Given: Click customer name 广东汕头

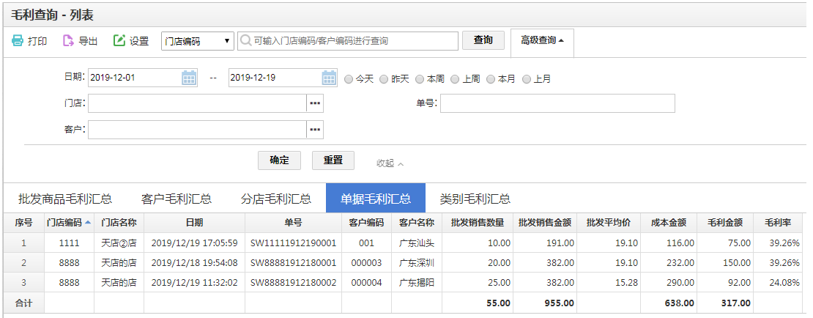Looking at the screenshot, I should coord(417,243).
